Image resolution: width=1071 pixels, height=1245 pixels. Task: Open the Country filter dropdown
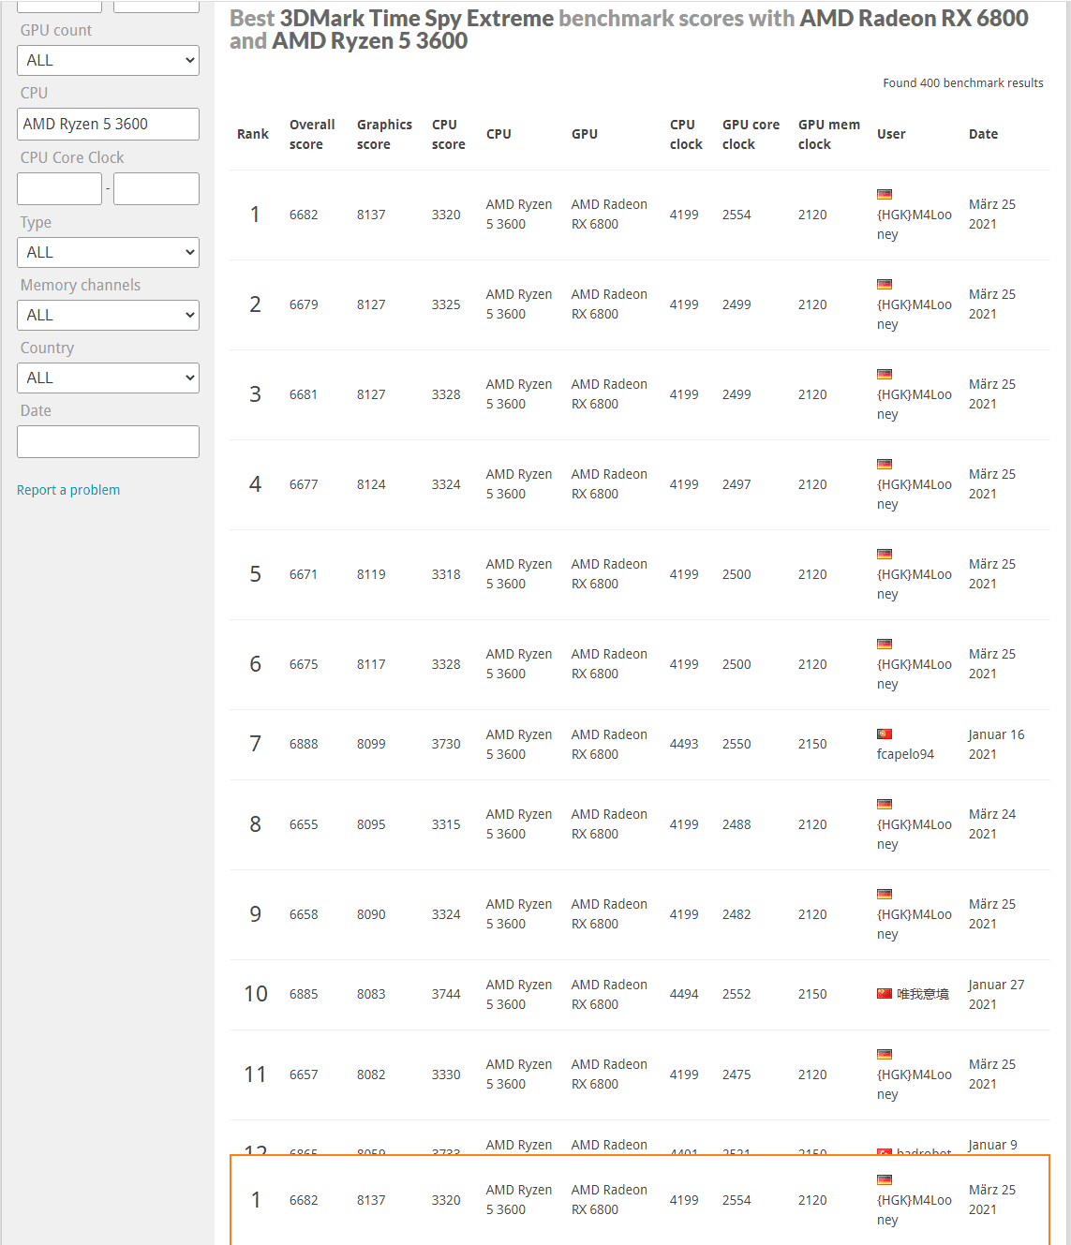[108, 378]
